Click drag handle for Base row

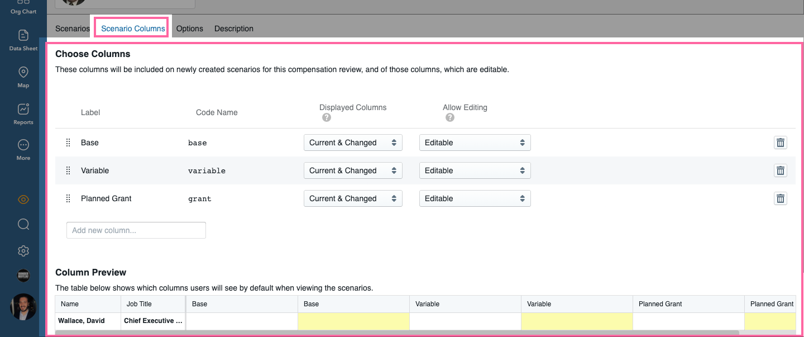[68, 143]
